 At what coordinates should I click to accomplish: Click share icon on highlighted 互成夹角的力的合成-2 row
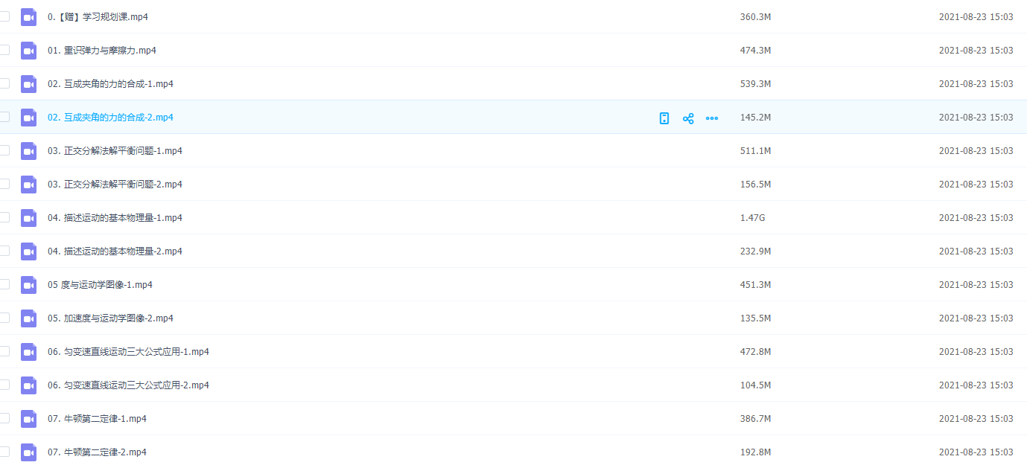(x=688, y=118)
